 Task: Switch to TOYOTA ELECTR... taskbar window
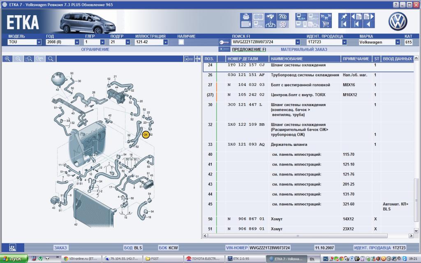tap(204, 259)
